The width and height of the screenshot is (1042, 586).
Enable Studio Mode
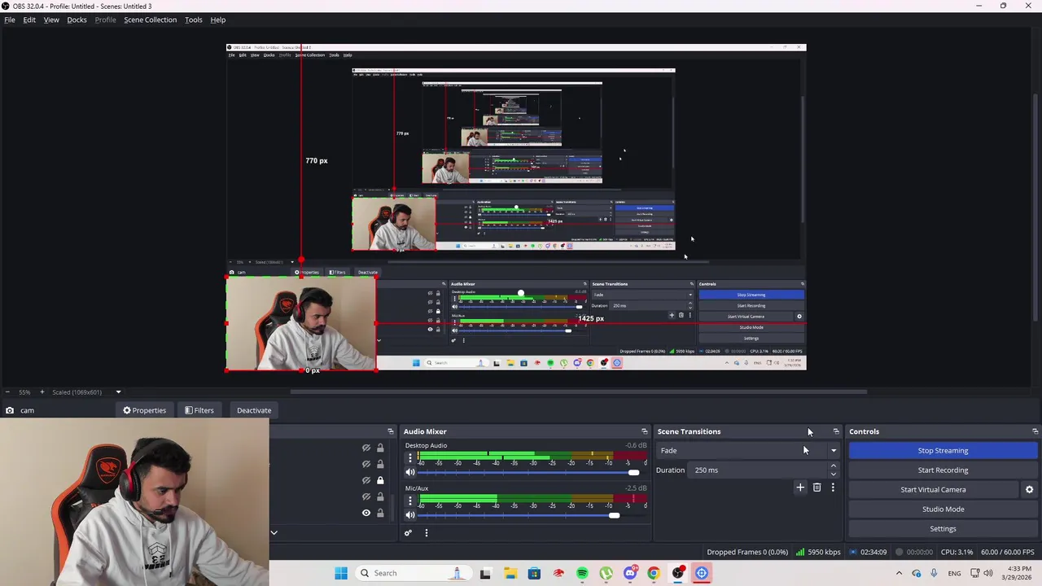click(943, 509)
